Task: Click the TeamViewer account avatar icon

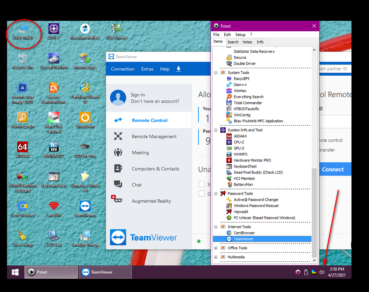Action: pos(118,98)
